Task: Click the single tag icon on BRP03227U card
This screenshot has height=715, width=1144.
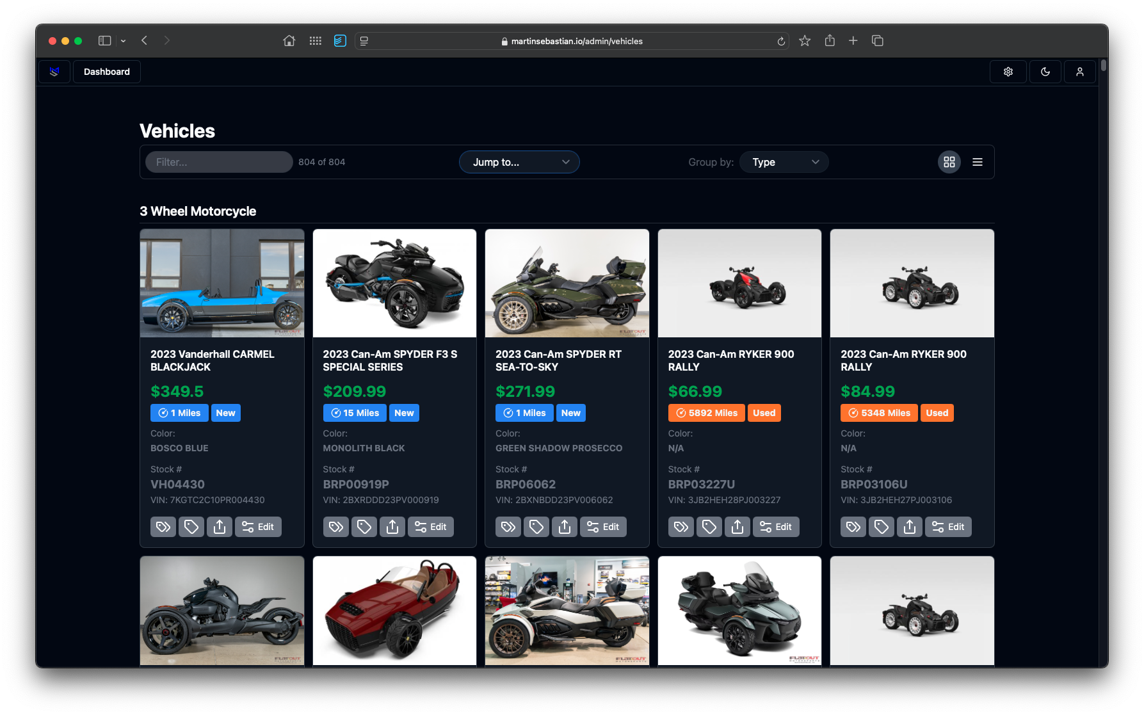Action: (709, 527)
